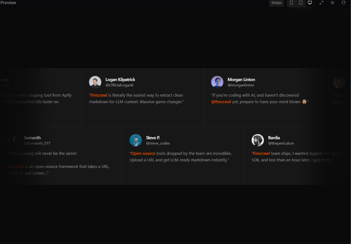Click the name Logan Kilpatrick
The image size is (351, 244).
point(120,79)
